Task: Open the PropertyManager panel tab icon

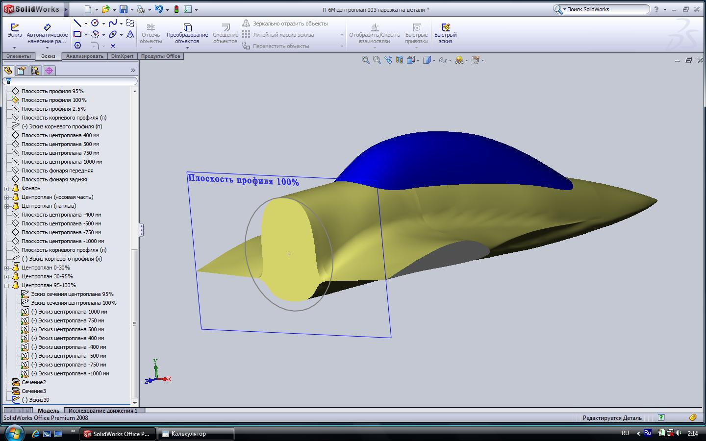Action: (x=22, y=71)
